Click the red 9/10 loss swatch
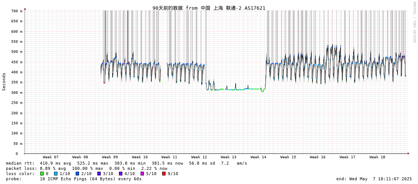The height and width of the screenshot is (184, 418). click(164, 174)
